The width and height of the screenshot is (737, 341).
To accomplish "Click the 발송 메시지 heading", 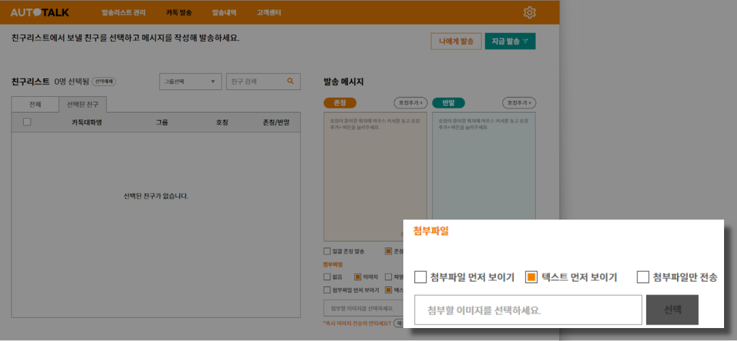I will pyautogui.click(x=343, y=81).
